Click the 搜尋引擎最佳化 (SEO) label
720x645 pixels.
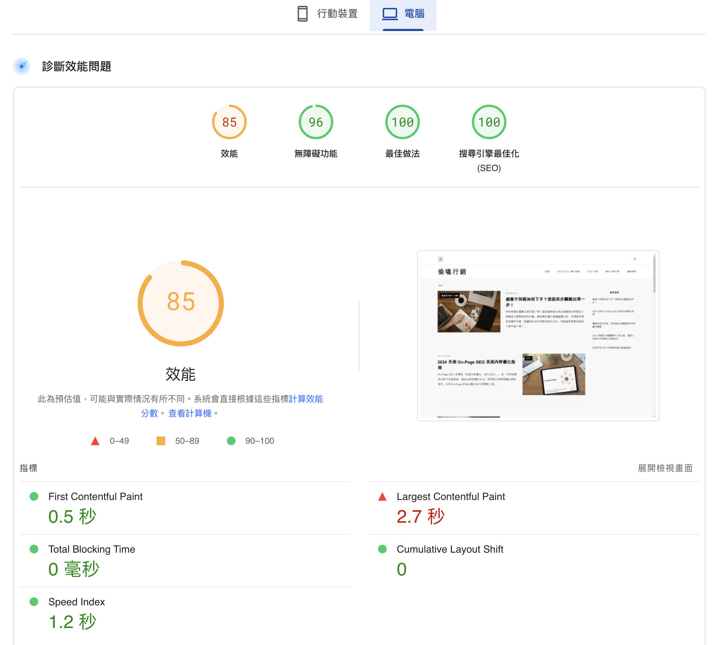[489, 161]
